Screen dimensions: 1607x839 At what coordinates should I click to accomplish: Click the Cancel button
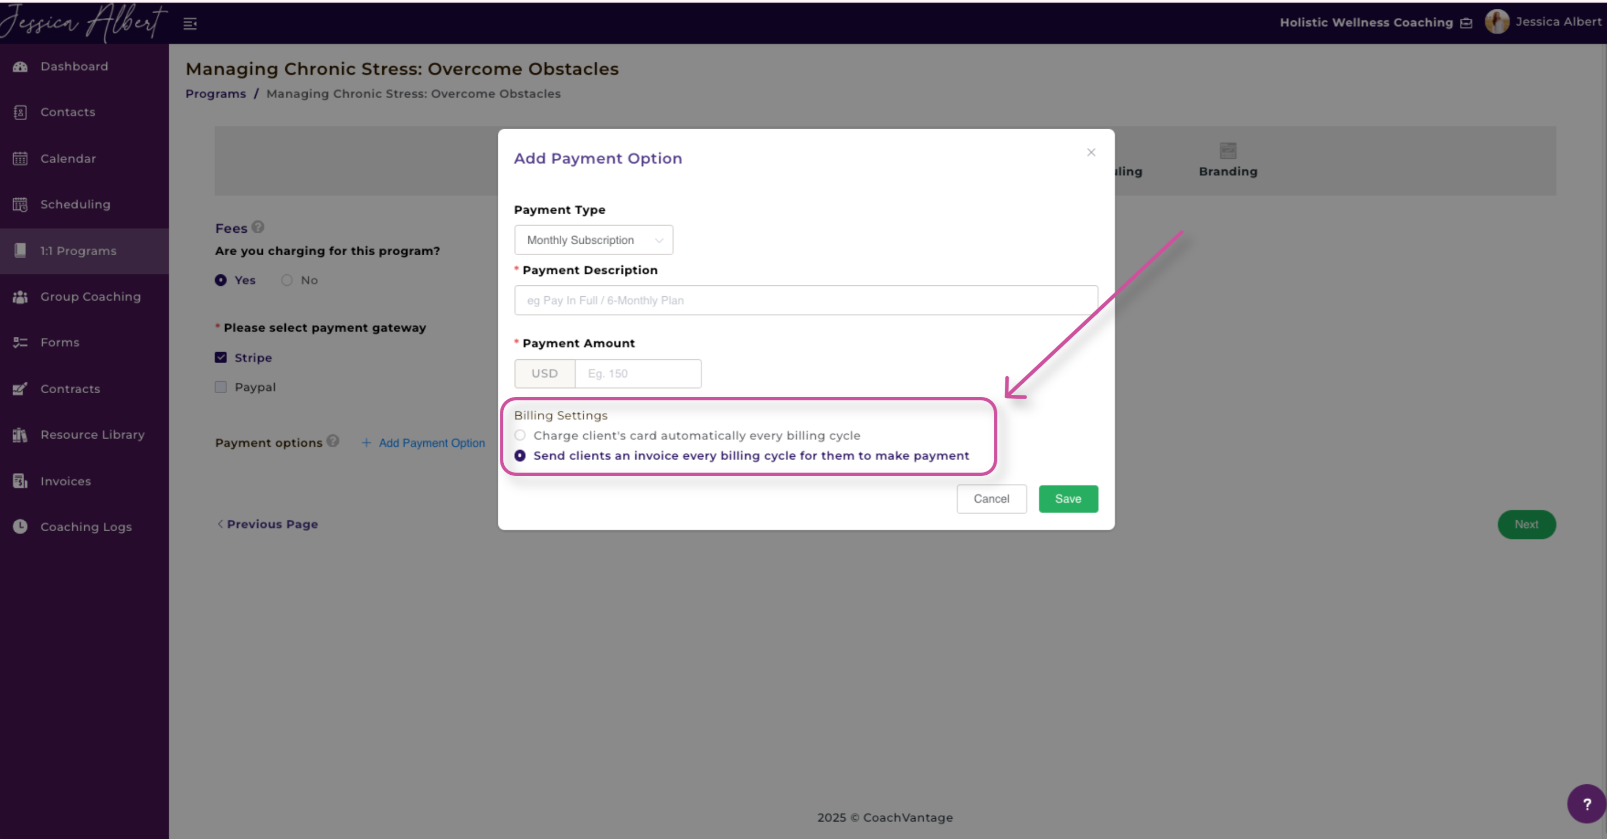991,499
